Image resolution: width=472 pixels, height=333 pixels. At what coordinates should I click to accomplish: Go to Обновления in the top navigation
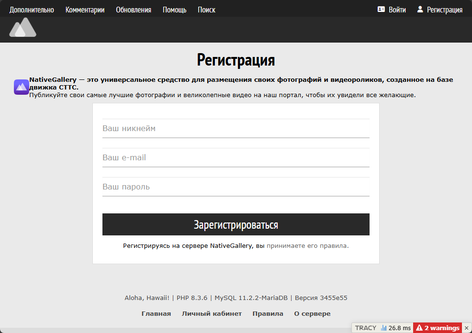pyautogui.click(x=134, y=10)
